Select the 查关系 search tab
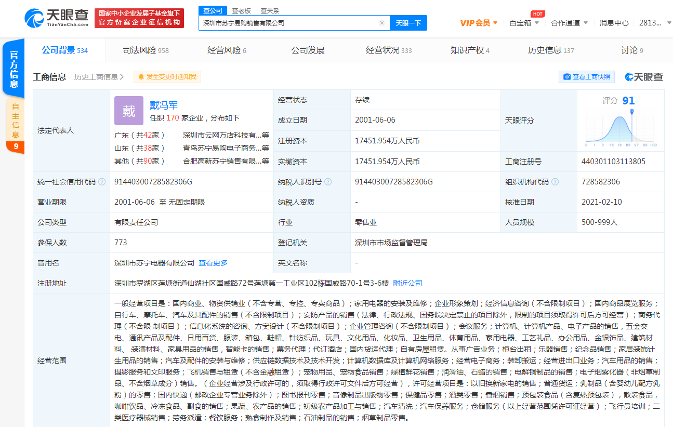The width and height of the screenshot is (673, 427). pos(270,10)
